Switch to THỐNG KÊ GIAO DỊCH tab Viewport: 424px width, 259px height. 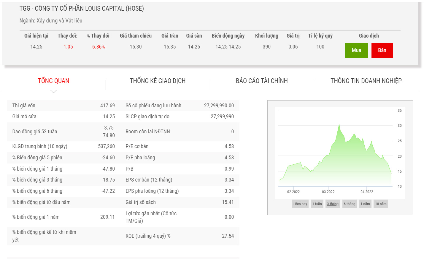158,81
